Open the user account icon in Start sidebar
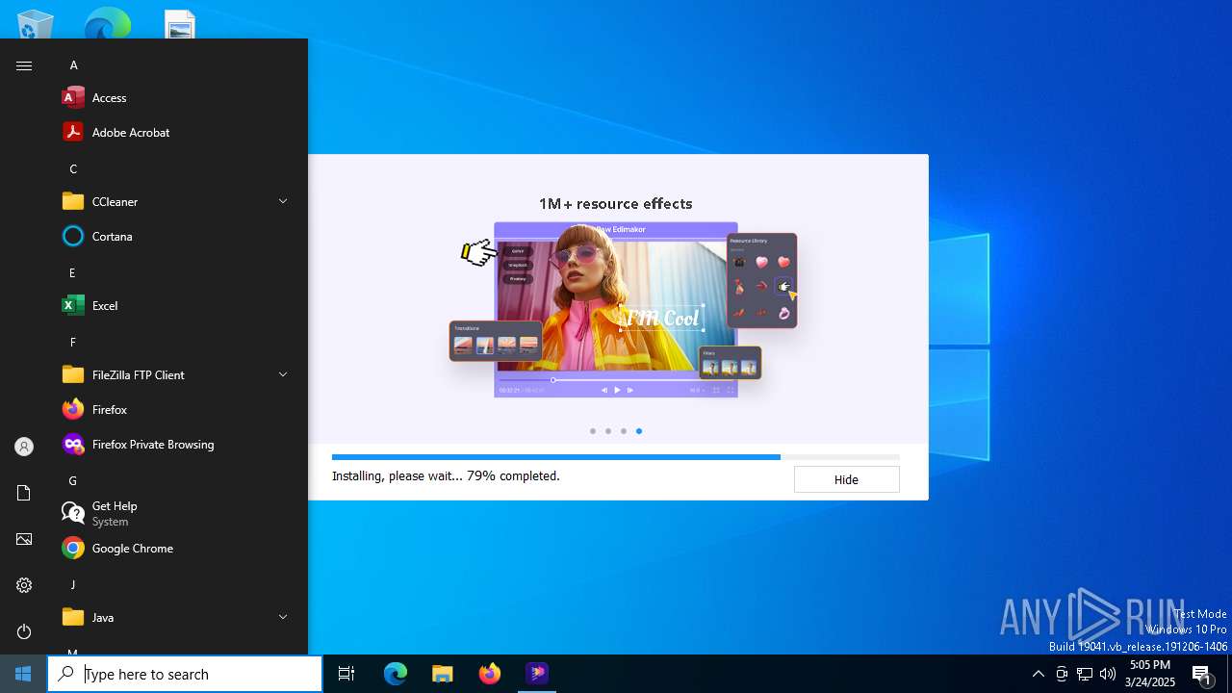 (24, 447)
